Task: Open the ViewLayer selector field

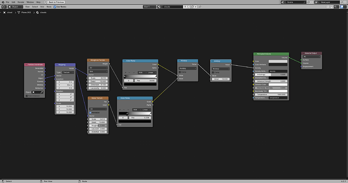Action: point(327,2)
